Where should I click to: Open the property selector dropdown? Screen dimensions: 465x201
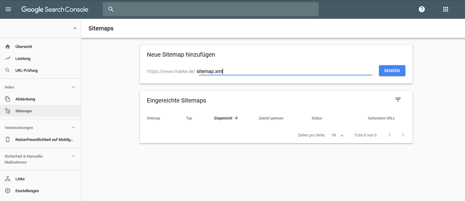(75, 29)
